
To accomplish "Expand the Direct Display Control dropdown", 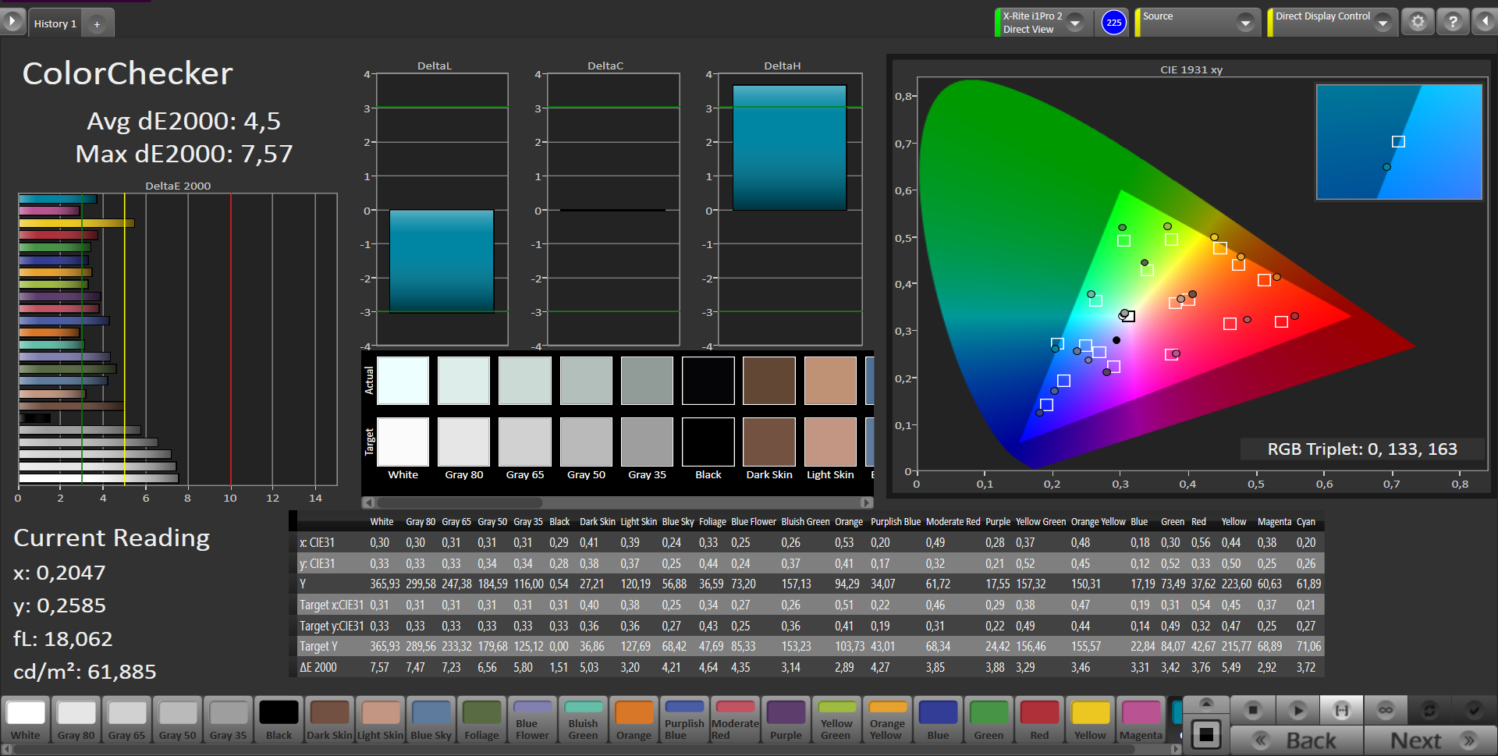I will (1383, 23).
